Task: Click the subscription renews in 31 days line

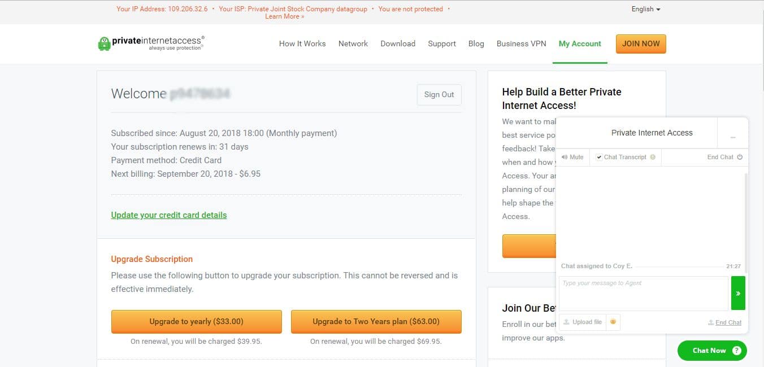Action: pyautogui.click(x=180, y=147)
